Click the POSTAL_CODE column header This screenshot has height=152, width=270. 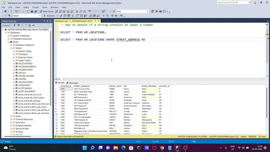[115, 86]
